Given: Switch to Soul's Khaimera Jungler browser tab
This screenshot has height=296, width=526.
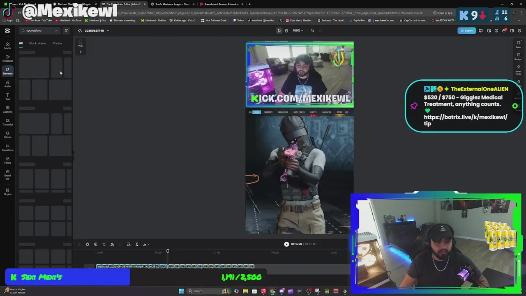Looking at the screenshot, I should (x=172, y=4).
